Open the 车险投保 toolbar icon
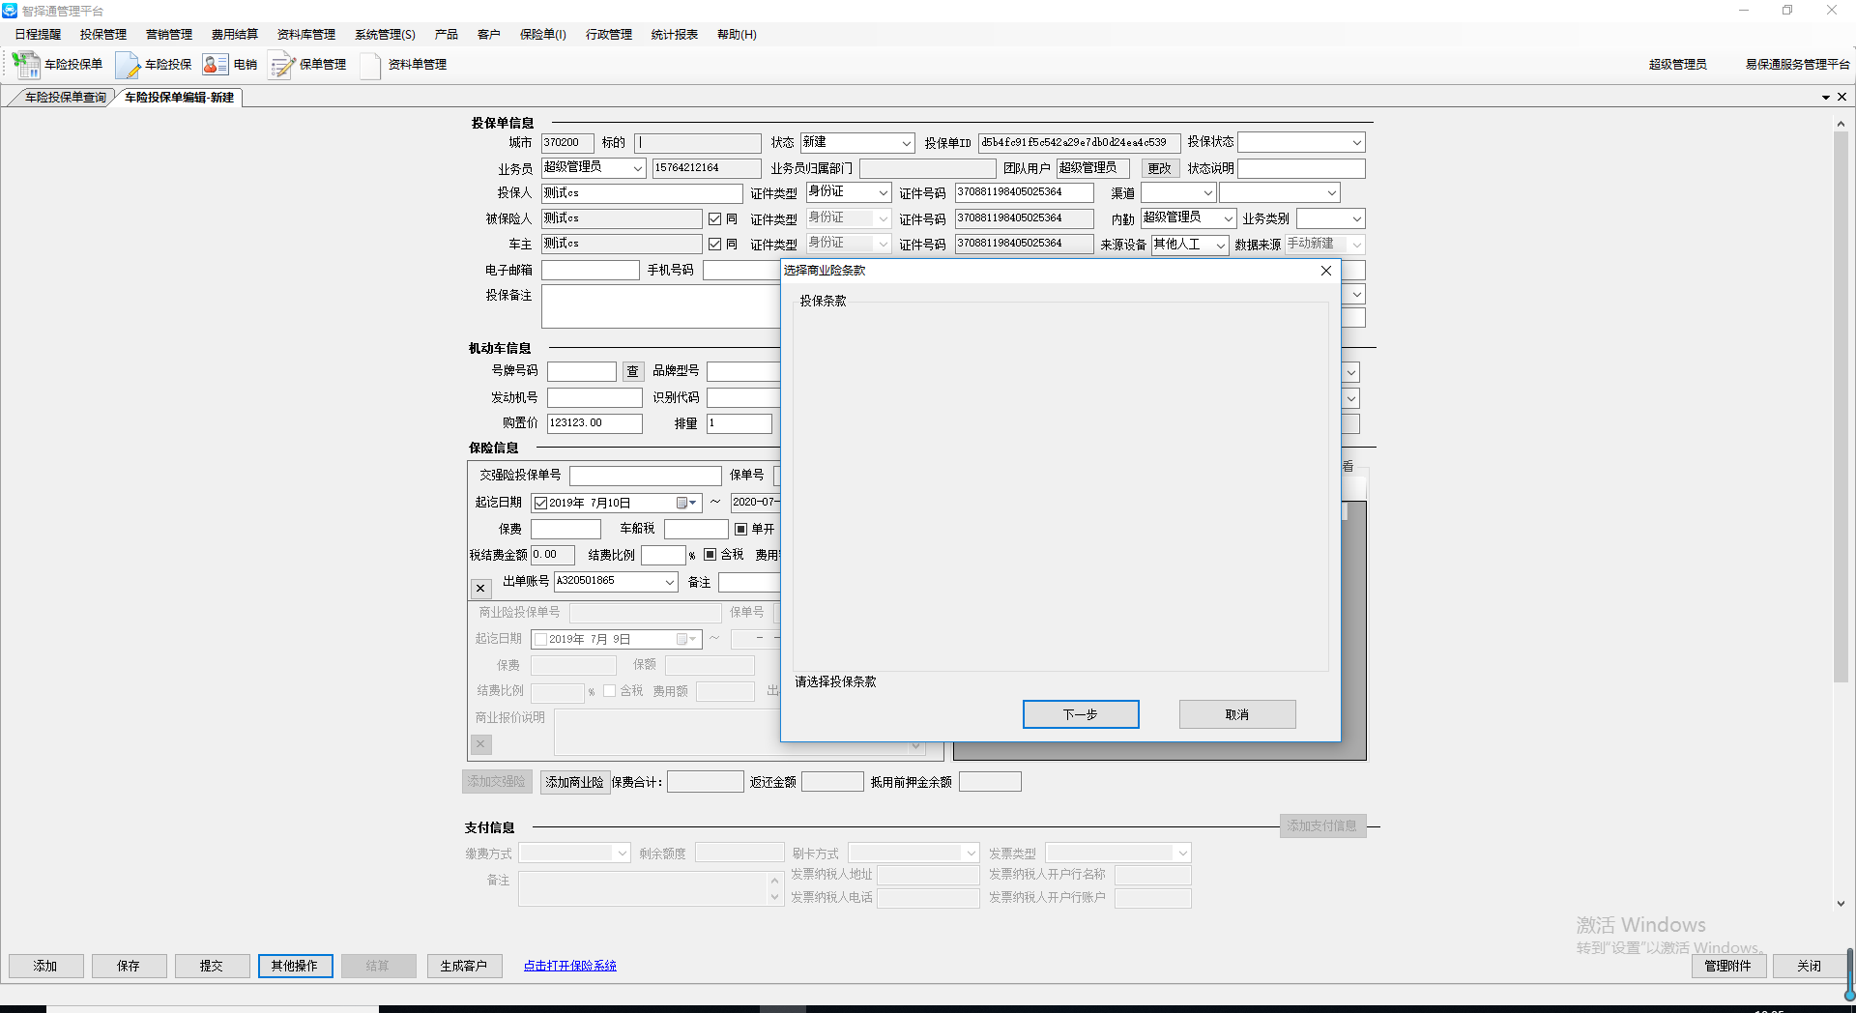This screenshot has width=1856, height=1013. click(x=128, y=65)
